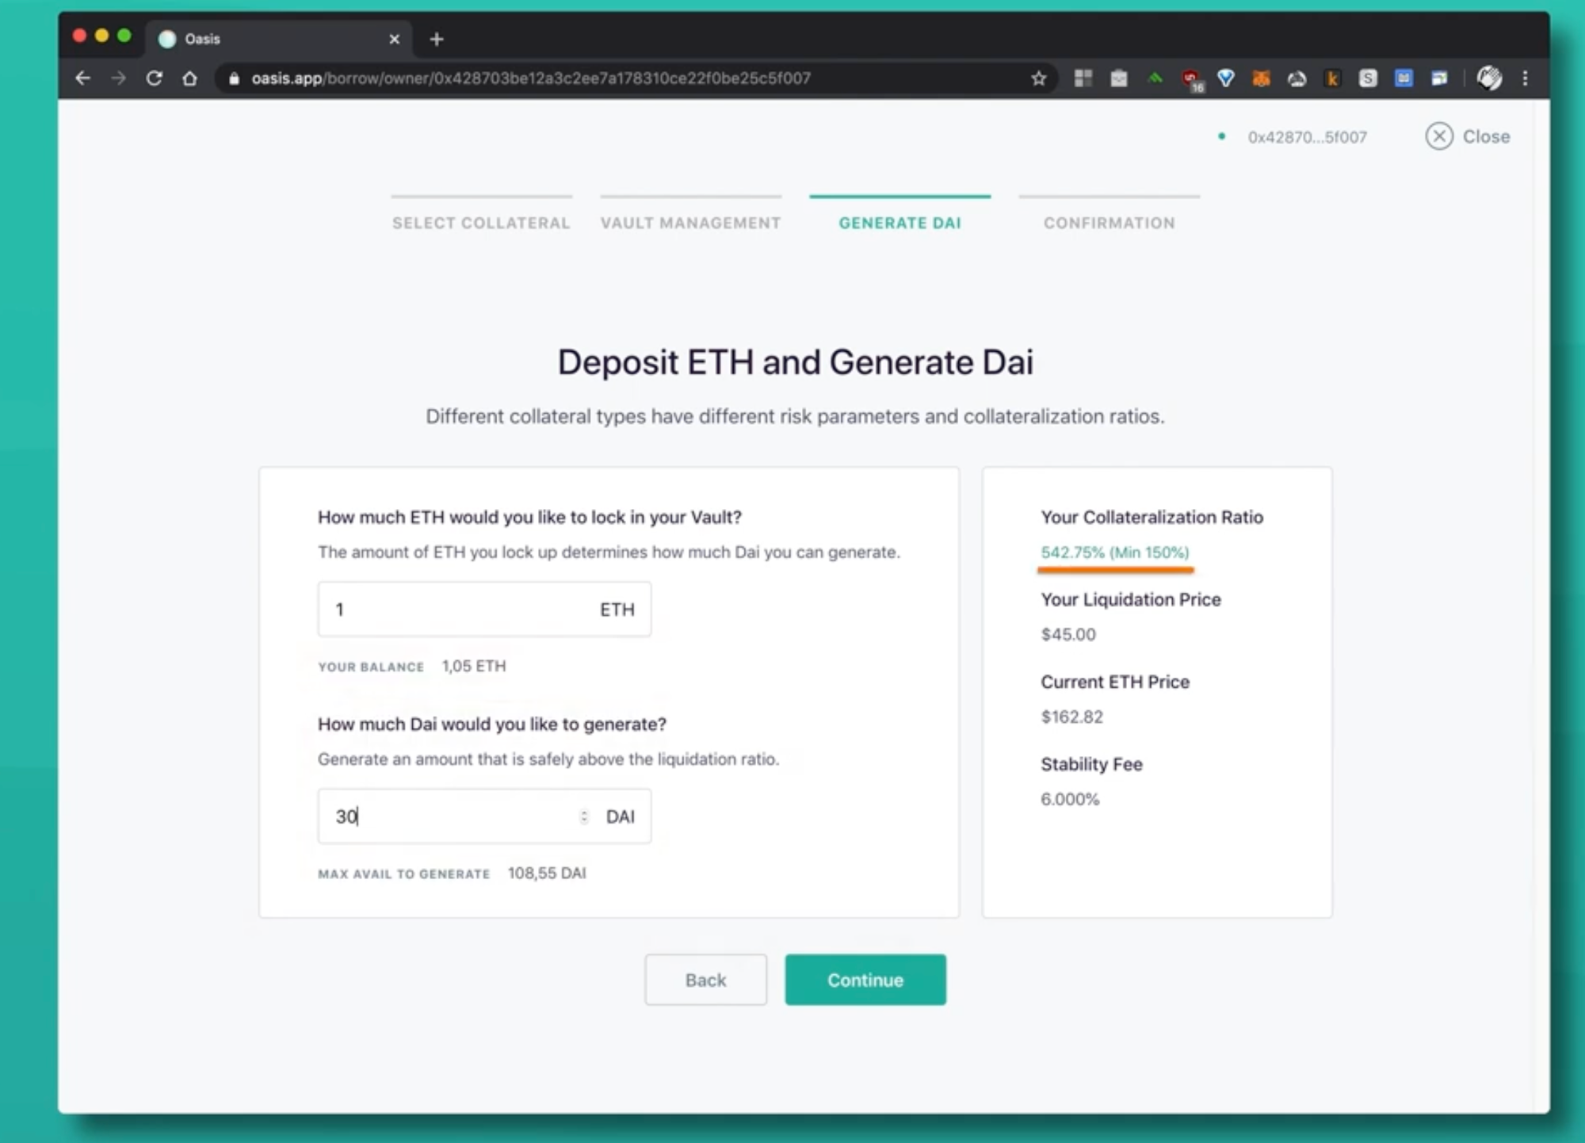This screenshot has width=1585, height=1143.
Task: Close the vault setup with Close
Action: pos(1468,136)
